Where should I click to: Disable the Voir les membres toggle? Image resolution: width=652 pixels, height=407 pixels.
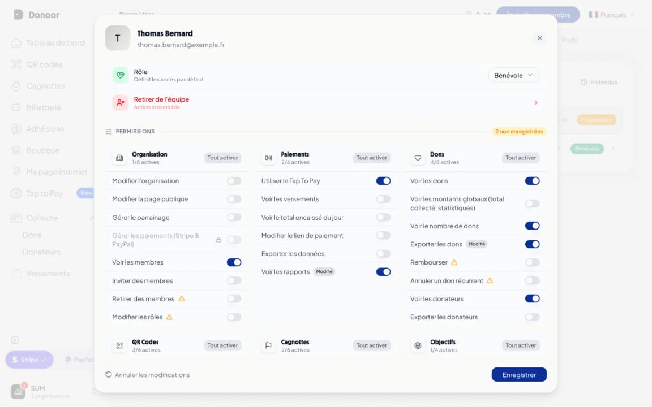234,262
